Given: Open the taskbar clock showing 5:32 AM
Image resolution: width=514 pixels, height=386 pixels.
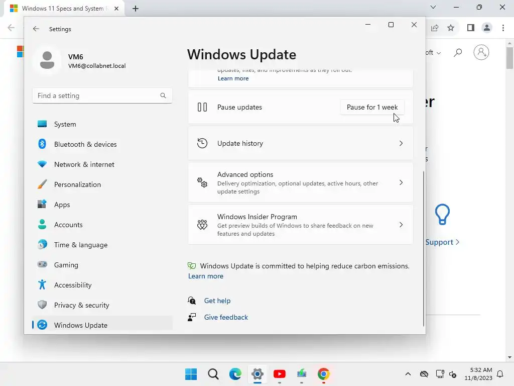Looking at the screenshot, I should (x=478, y=374).
